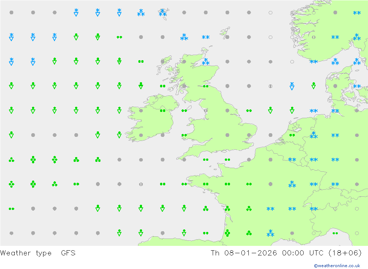368x269 pixels.
Task: Click the triple snowflake symbol in southwest France
Action: (270, 233)
